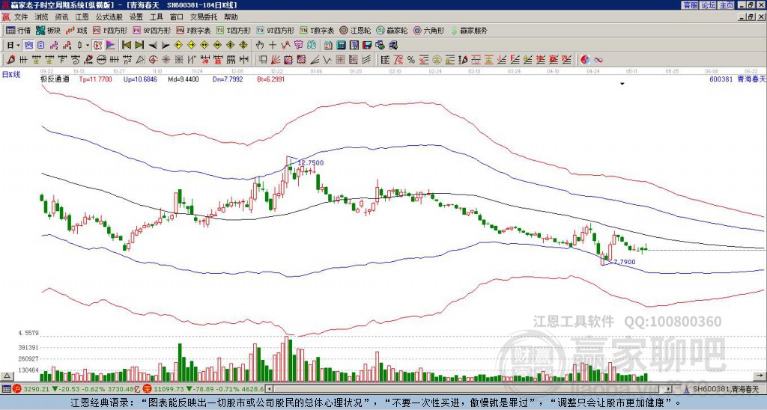Select the hand pan tool
The height and width of the screenshot is (410, 767).
[x=260, y=45]
